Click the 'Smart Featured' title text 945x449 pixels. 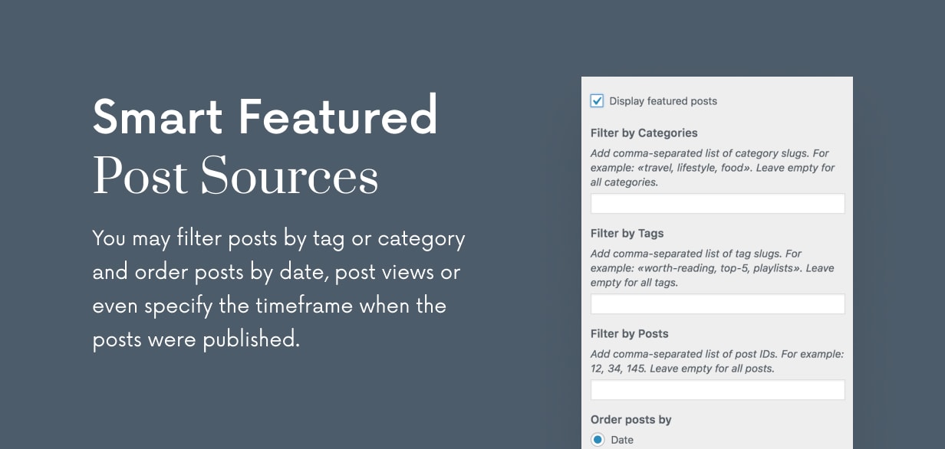[x=265, y=116]
